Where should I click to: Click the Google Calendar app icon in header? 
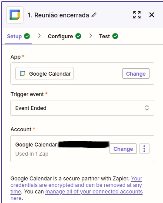click(x=15, y=15)
